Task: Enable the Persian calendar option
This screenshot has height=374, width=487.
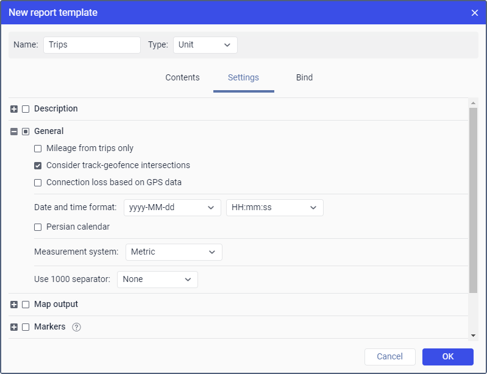Action: tap(38, 227)
